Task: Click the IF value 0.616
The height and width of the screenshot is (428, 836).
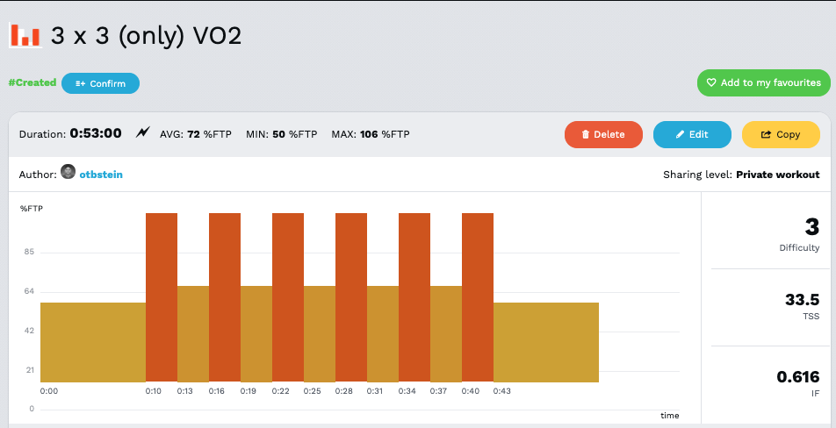Action: [x=797, y=377]
